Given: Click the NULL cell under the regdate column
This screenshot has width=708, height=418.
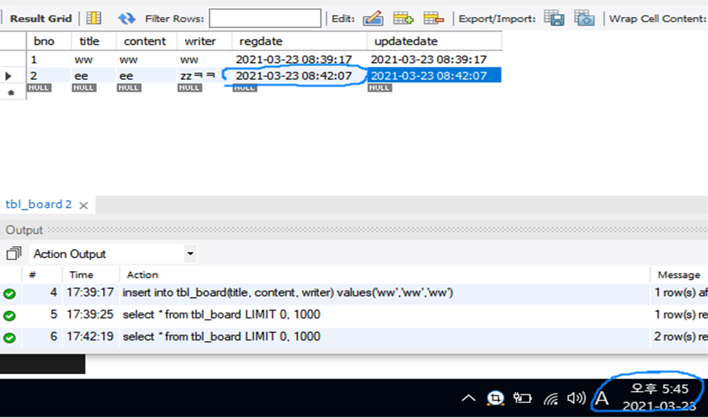Looking at the screenshot, I should (244, 87).
